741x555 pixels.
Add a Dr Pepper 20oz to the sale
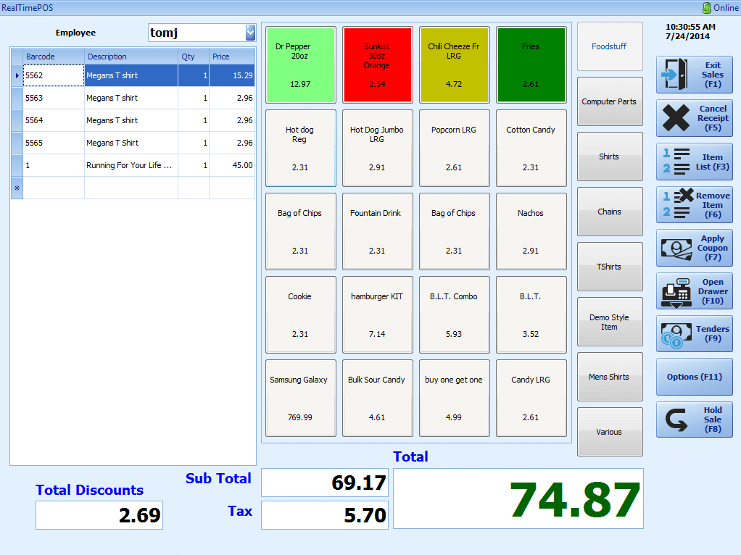pos(300,64)
